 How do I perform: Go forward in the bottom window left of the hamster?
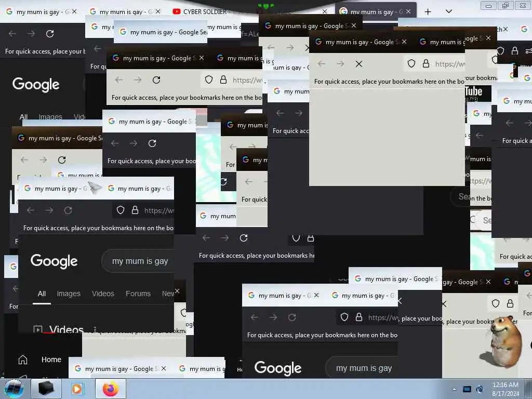pos(273,317)
